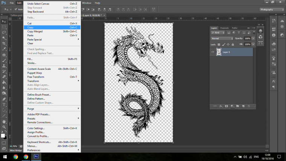Select the Blur tool
The width and height of the screenshot is (286, 161).
point(4,88)
